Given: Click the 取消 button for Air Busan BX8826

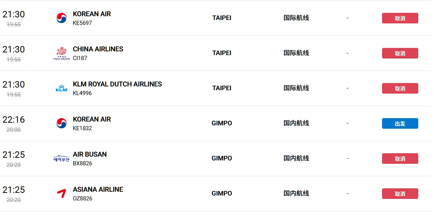Looking at the screenshot, I should pyautogui.click(x=400, y=159).
